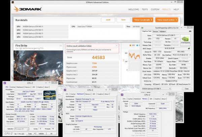Click the help question mark on validation message
Image resolution: width=202 pixels, height=137 pixels.
point(116,46)
